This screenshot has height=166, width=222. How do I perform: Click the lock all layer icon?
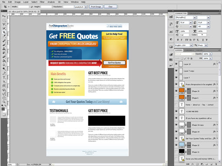pyautogui.click(x=192, y=58)
